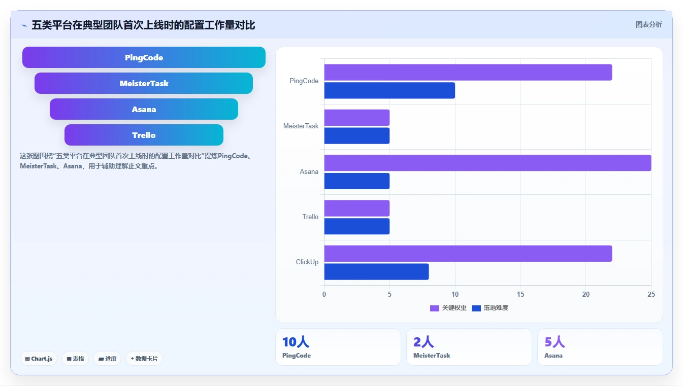Toggle the 关键权重 legend entry
Image resolution: width=683 pixels, height=386 pixels.
coord(448,308)
